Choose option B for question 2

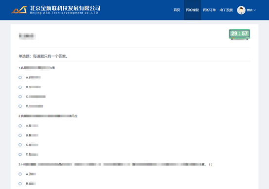(20, 135)
